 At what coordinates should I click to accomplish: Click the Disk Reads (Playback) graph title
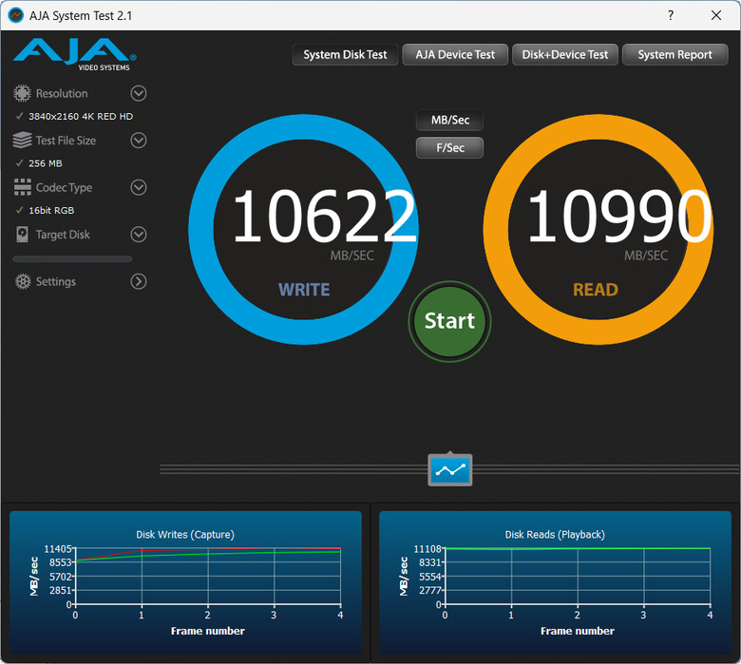click(x=555, y=535)
